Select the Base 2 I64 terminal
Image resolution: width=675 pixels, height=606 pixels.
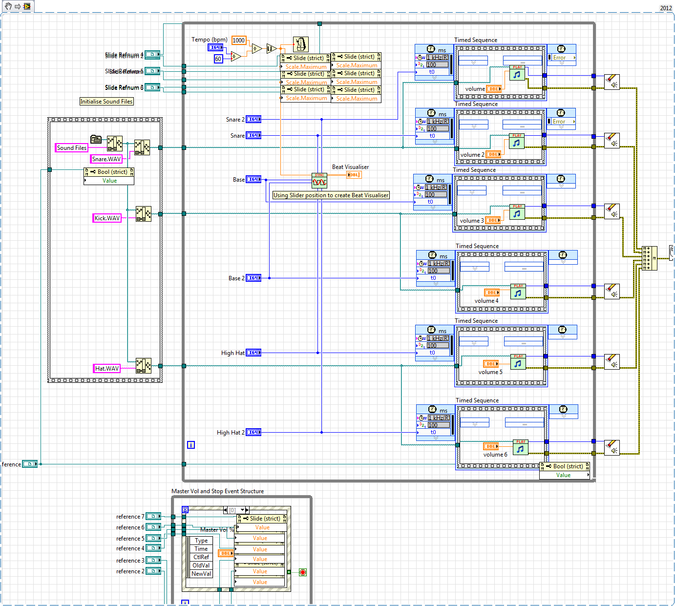(x=253, y=278)
